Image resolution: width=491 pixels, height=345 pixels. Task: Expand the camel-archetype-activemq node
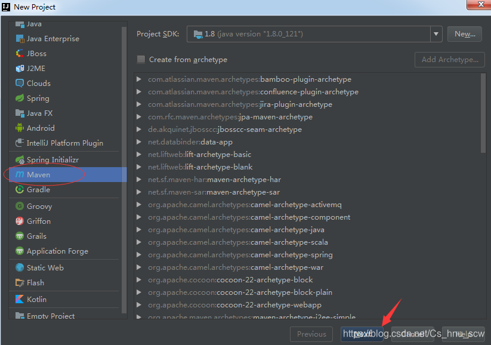click(x=139, y=205)
